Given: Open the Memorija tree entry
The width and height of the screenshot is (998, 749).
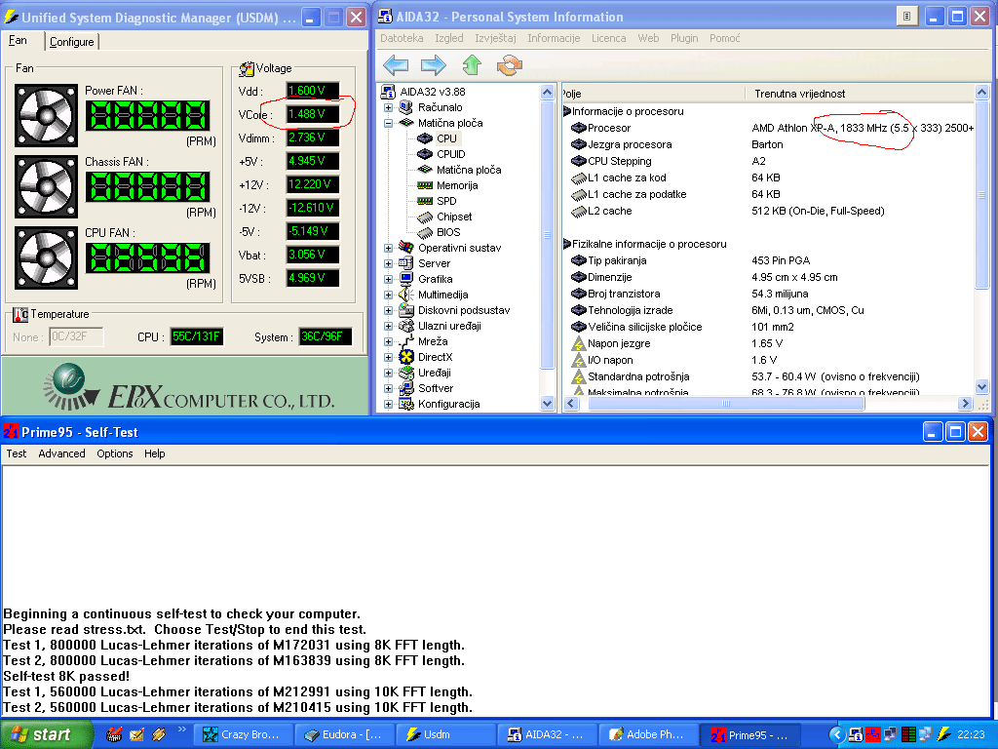Looking at the screenshot, I should click(x=456, y=185).
